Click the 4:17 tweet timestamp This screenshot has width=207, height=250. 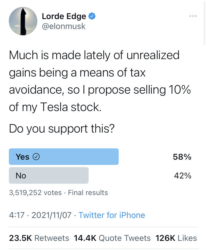[17, 215]
